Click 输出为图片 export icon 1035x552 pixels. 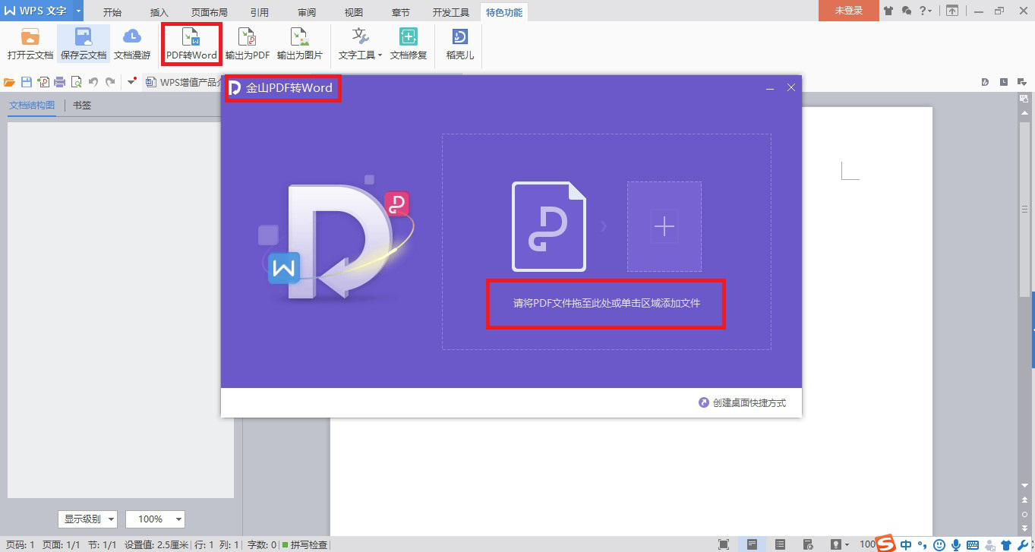tap(299, 43)
